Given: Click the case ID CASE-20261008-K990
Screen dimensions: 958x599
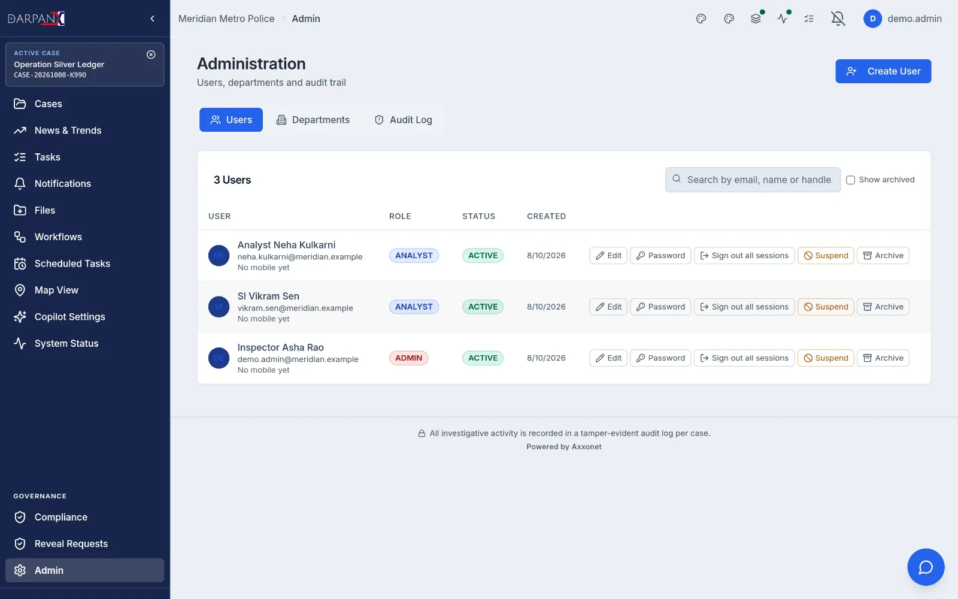Looking at the screenshot, I should 50,75.
